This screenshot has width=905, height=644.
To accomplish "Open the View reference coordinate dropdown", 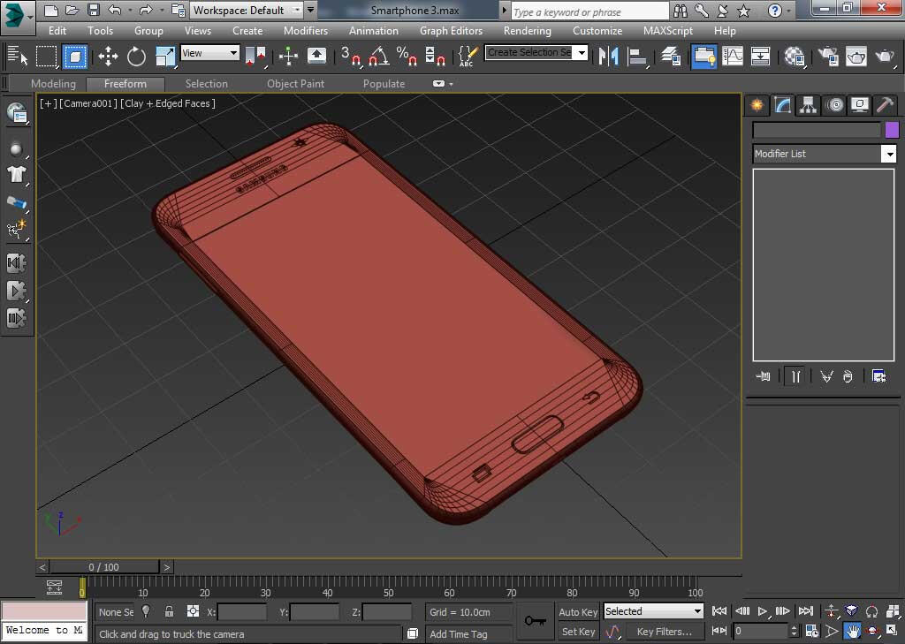I will pyautogui.click(x=210, y=53).
